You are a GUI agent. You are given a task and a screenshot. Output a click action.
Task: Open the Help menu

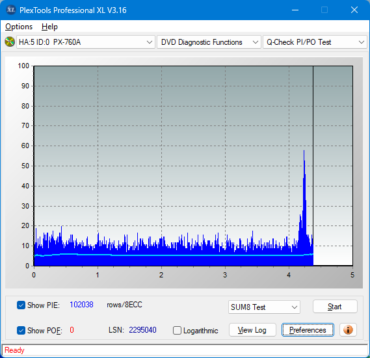49,27
